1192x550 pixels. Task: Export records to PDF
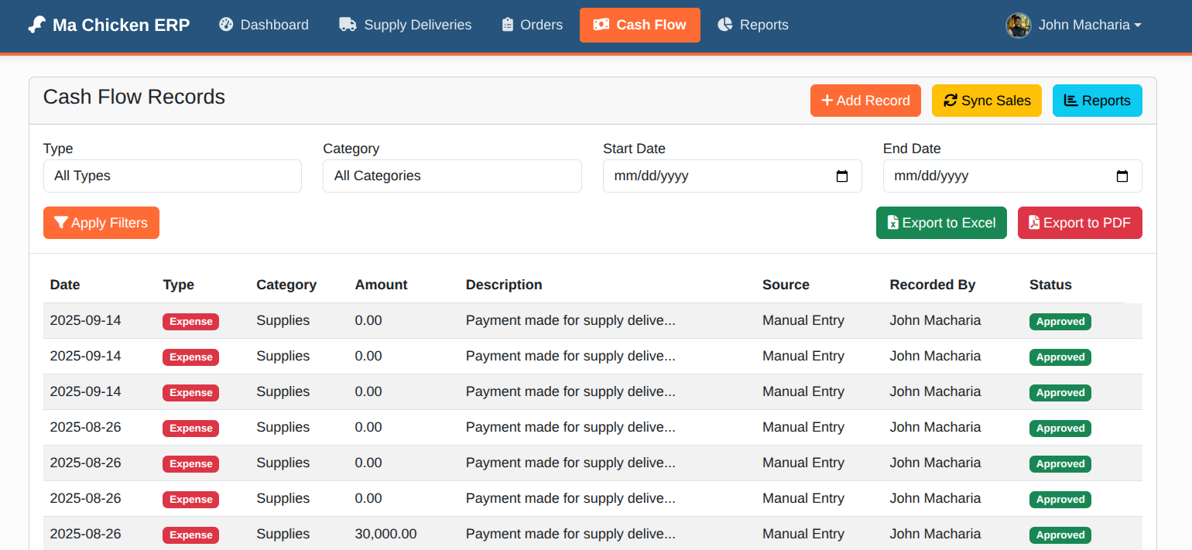pos(1080,223)
